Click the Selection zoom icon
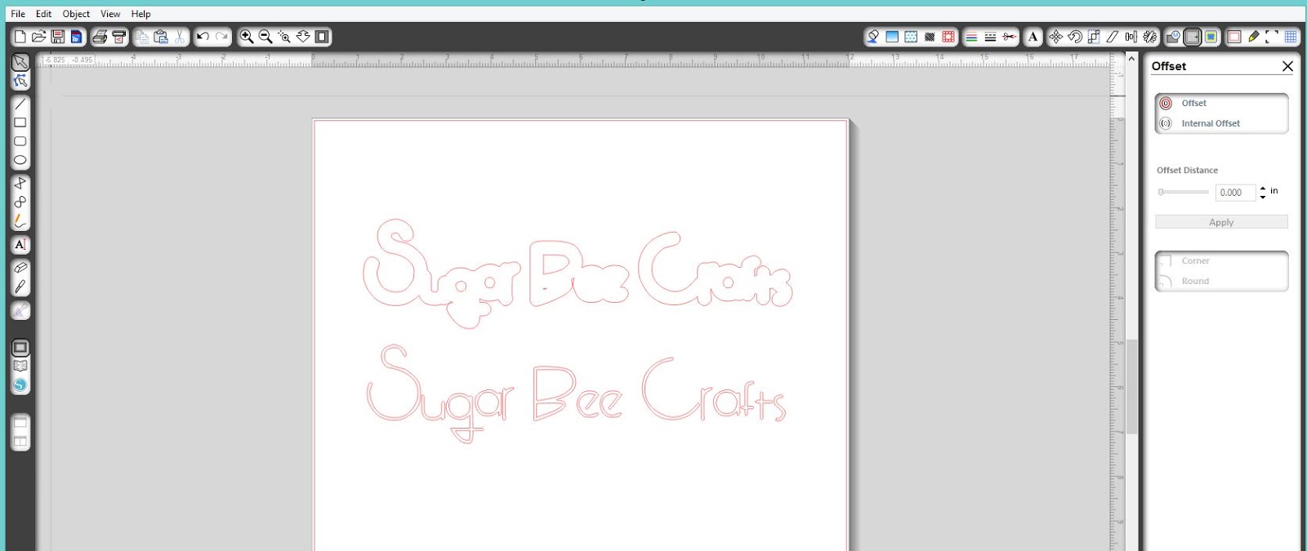Screen dimensions: 1307x551 click(x=284, y=37)
